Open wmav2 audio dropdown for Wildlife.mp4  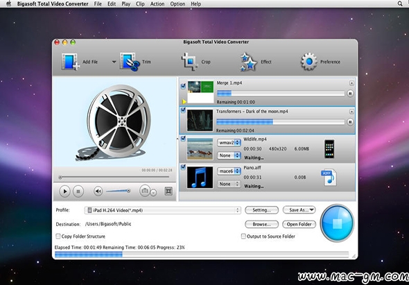229,143
